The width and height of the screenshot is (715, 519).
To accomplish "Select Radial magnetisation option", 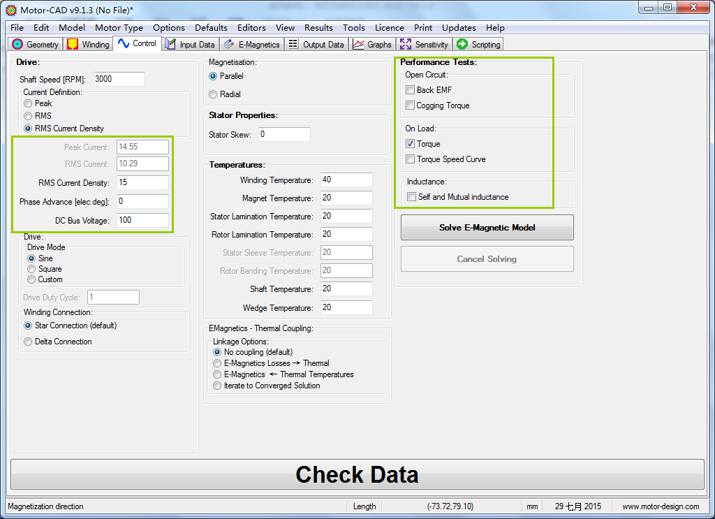I will 214,94.
